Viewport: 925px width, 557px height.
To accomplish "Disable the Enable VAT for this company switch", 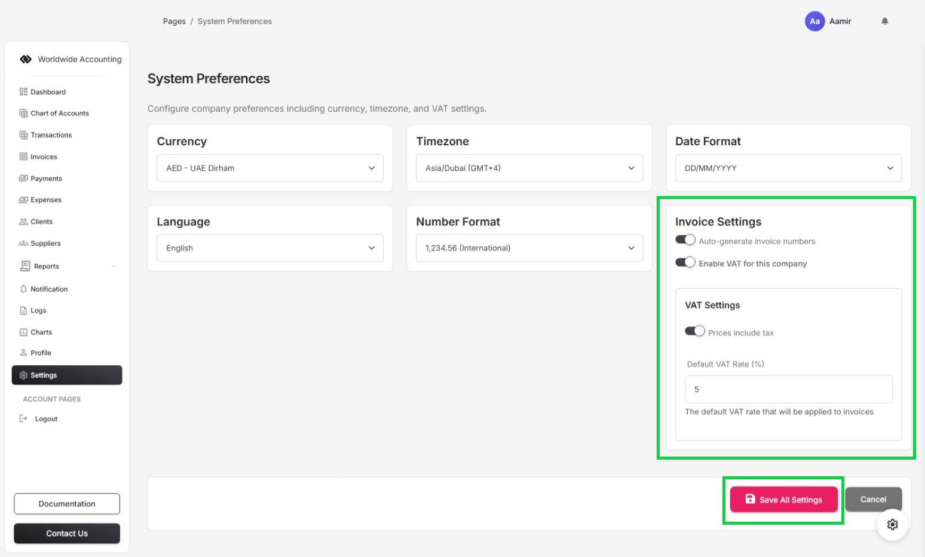I will pyautogui.click(x=685, y=262).
